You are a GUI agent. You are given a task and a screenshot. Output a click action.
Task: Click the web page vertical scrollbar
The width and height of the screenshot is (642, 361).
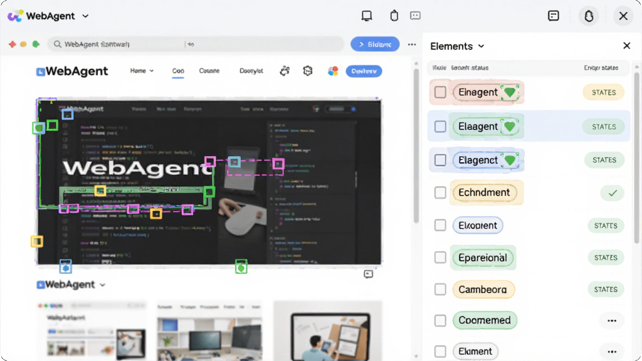[x=416, y=145]
